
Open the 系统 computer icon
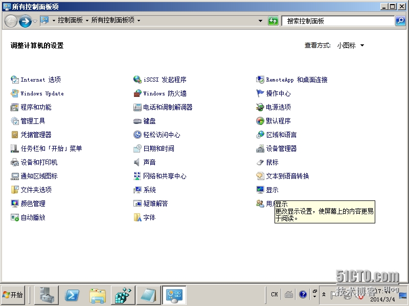[138, 190]
